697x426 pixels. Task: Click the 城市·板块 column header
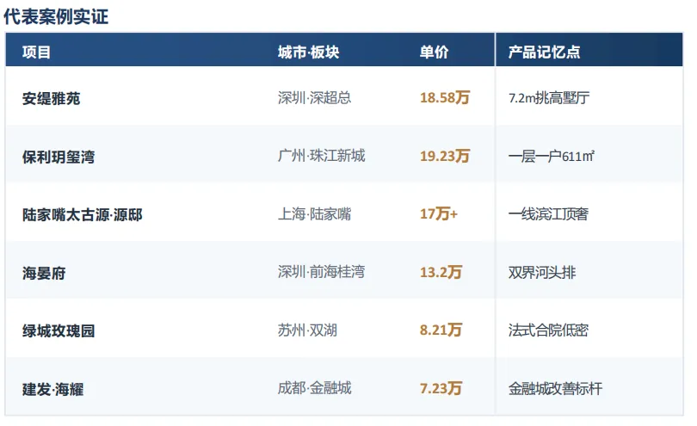coord(309,52)
